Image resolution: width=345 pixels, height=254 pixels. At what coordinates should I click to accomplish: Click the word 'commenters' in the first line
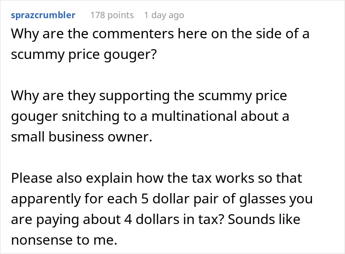tap(133, 34)
